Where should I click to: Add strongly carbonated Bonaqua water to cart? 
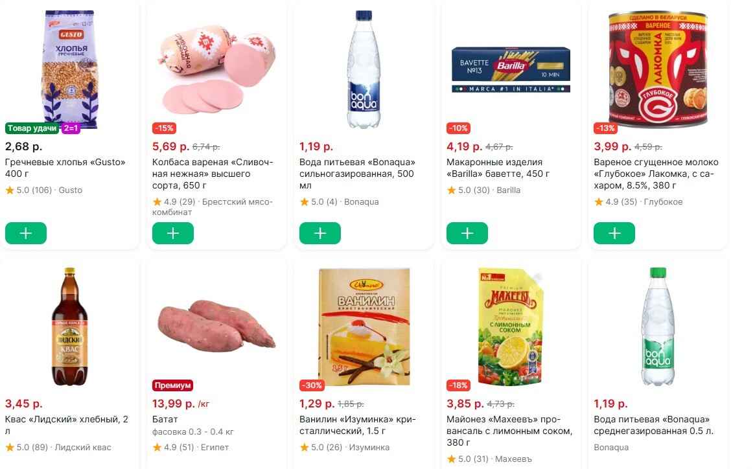(x=320, y=233)
